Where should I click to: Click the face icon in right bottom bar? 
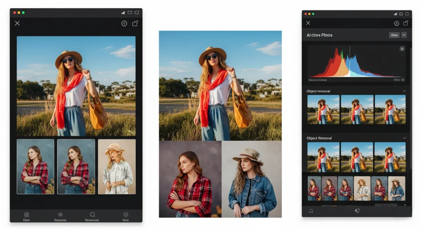pos(311,211)
